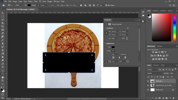
Task: Click the Home icon in options bar
Action: pos(4,5)
